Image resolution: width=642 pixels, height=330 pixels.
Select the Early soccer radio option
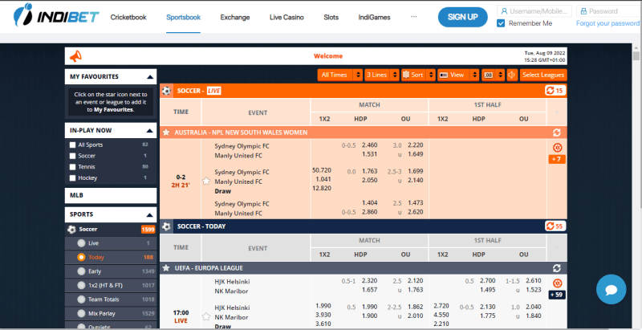(x=81, y=271)
